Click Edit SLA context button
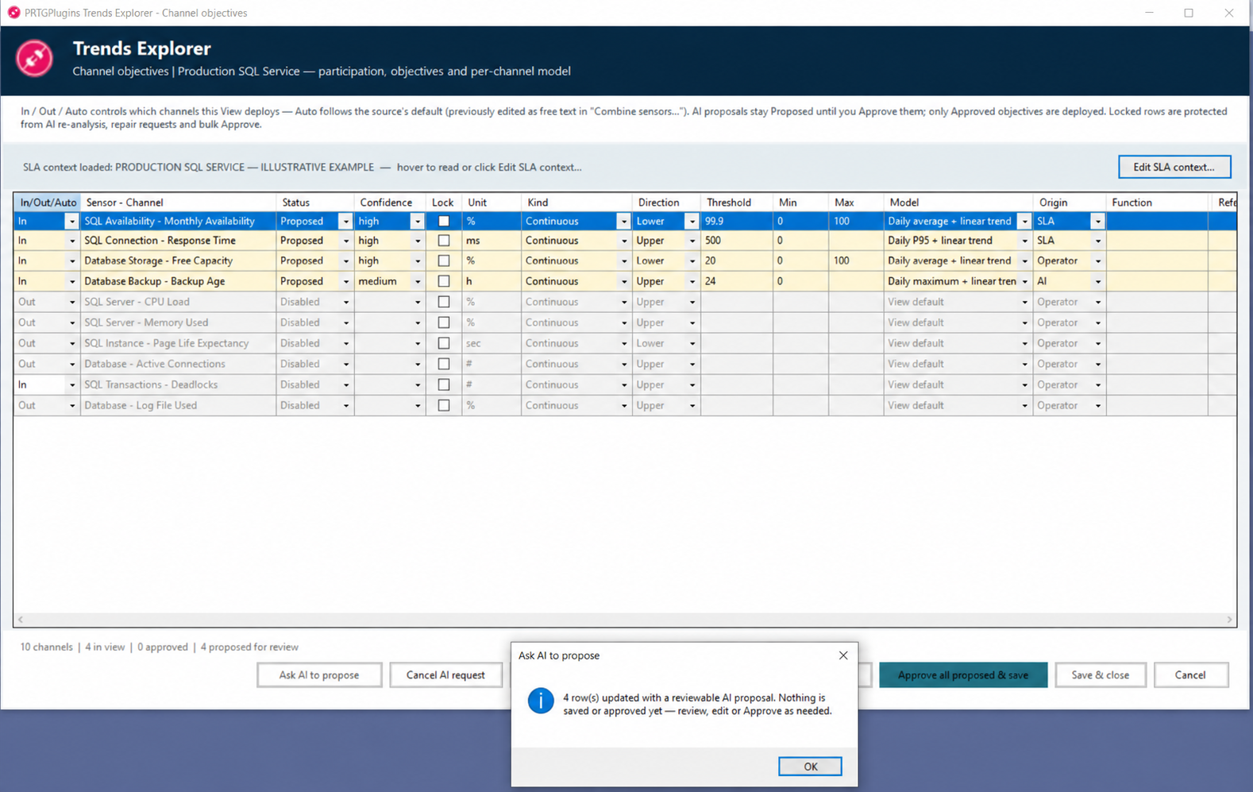Viewport: 1253px width, 792px height. pos(1174,167)
